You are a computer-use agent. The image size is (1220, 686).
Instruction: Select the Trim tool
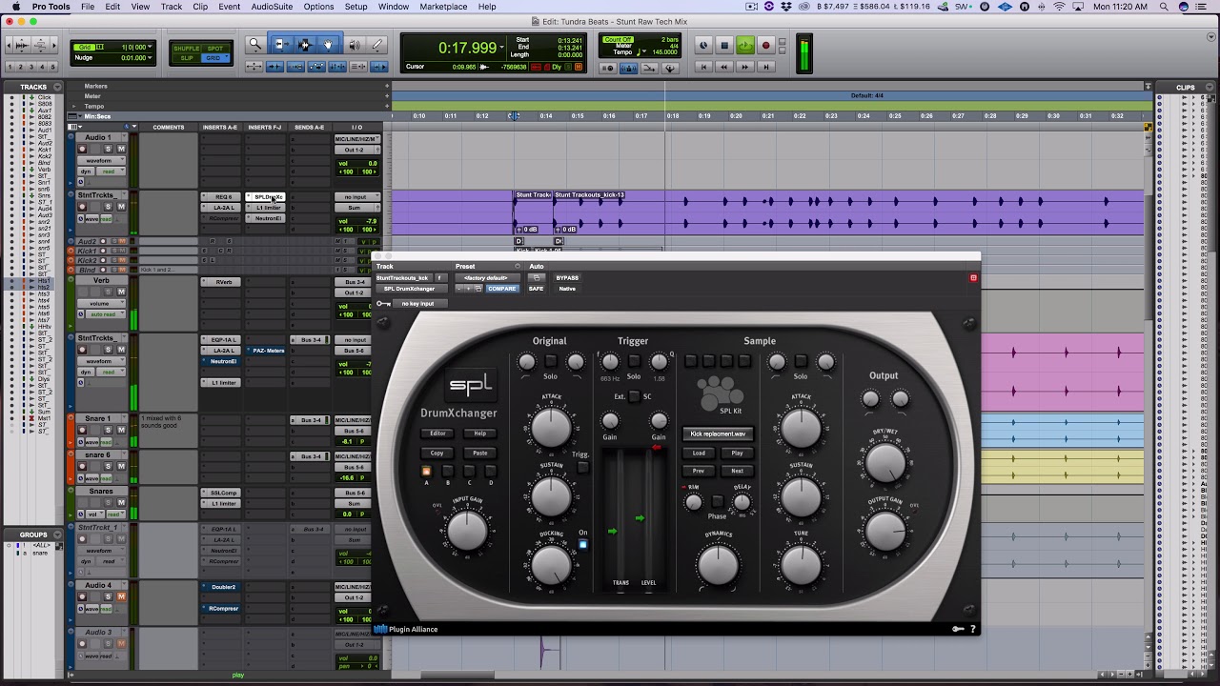[x=281, y=45]
